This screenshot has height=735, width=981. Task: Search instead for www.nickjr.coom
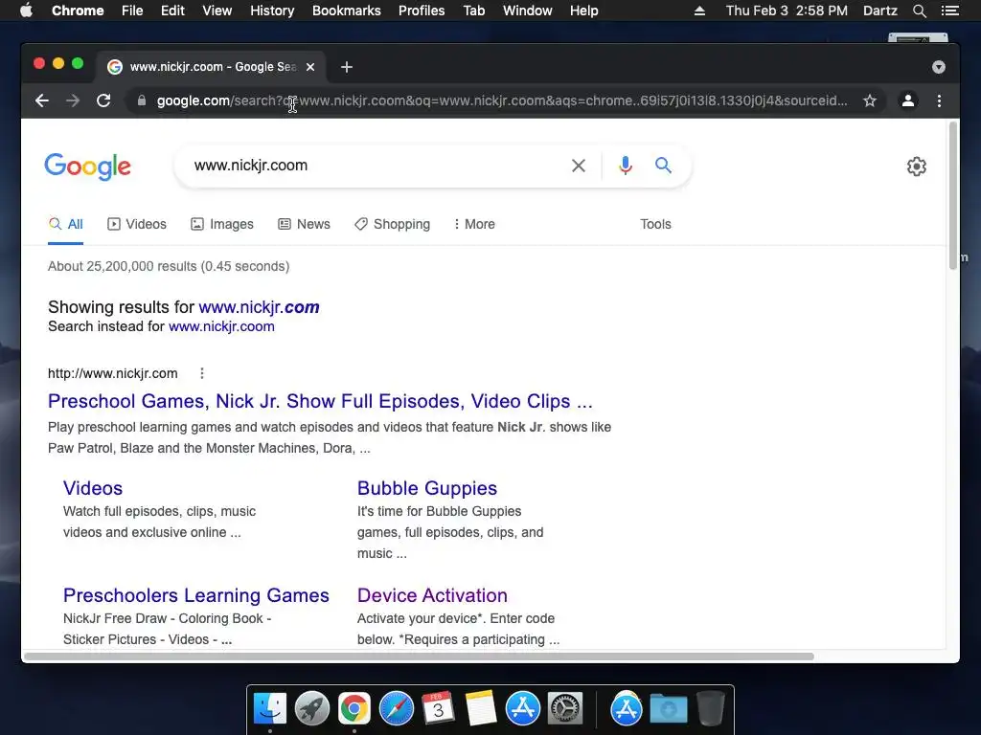[x=221, y=326]
